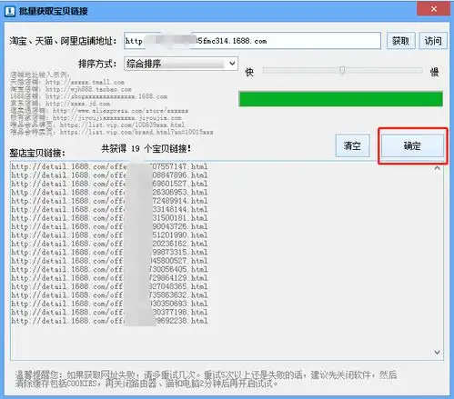Viewport: 454px width, 399px height.
Task: Click the shop 1688.com example address line
Action: click(x=89, y=96)
